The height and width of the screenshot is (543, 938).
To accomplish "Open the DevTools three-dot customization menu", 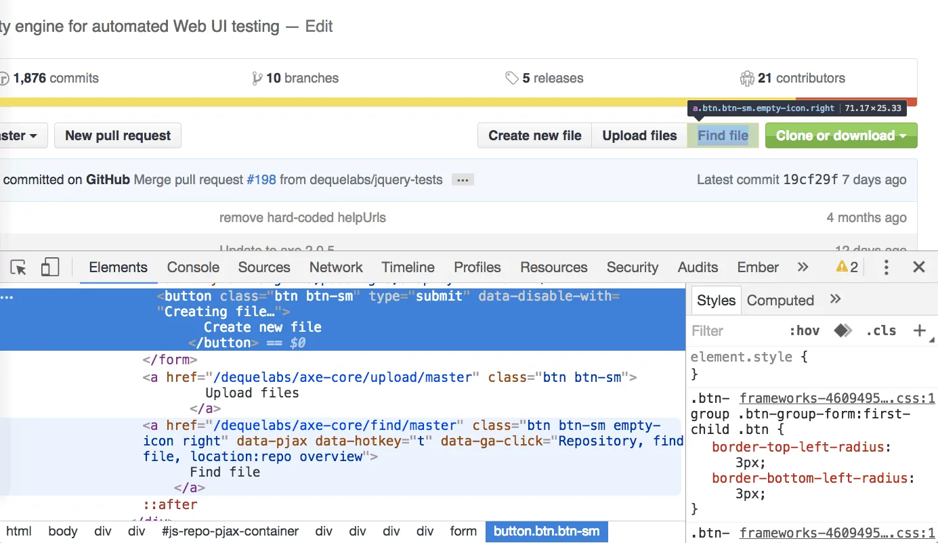I will pyautogui.click(x=886, y=267).
